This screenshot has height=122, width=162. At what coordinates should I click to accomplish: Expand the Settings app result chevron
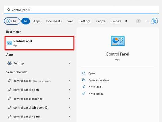pyautogui.click(x=69, y=63)
